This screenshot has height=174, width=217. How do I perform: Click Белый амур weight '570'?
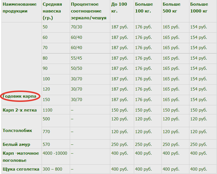tap(46, 144)
